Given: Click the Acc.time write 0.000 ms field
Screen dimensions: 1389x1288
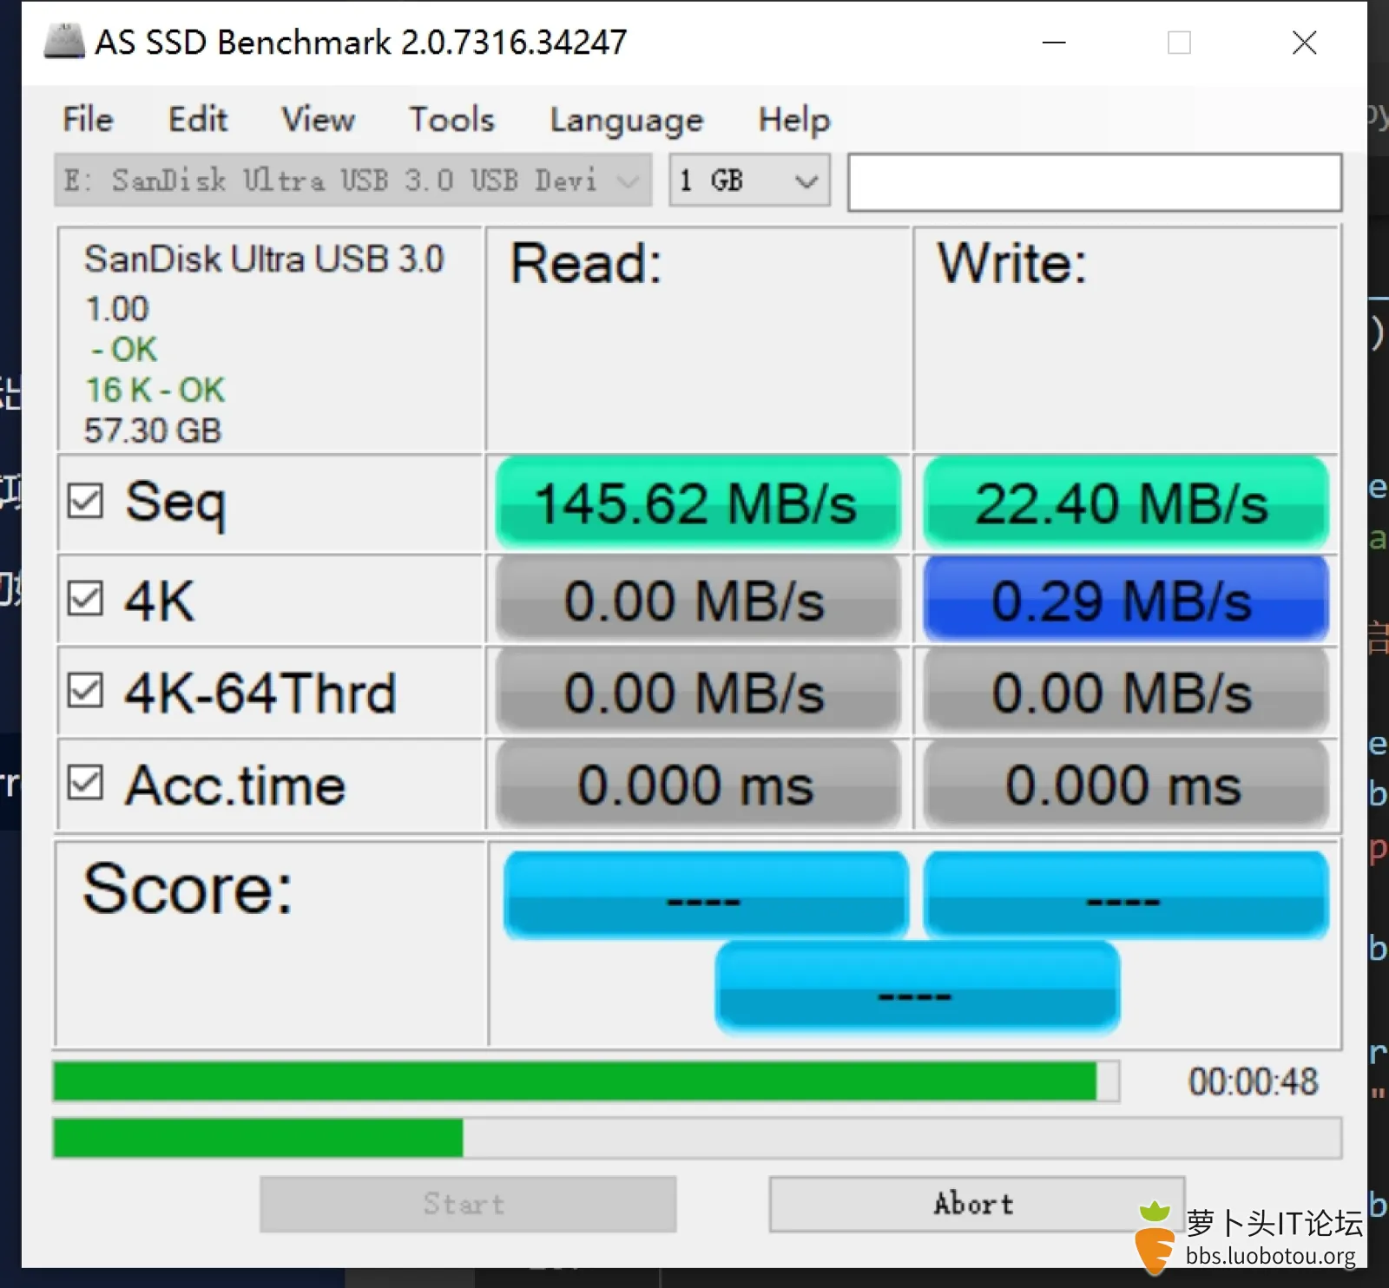Looking at the screenshot, I should tap(1126, 785).
